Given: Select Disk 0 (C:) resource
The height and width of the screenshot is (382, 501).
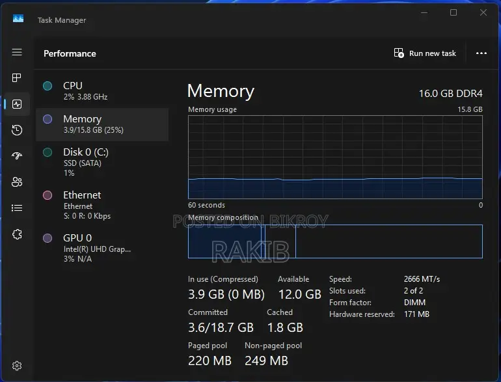Looking at the screenshot, I should click(102, 162).
